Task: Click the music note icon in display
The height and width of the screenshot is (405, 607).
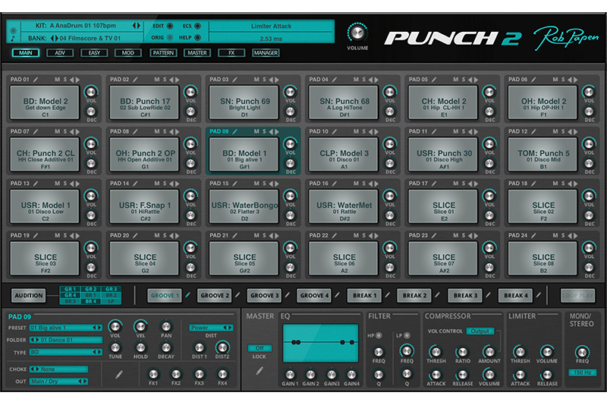Action: 13,38
